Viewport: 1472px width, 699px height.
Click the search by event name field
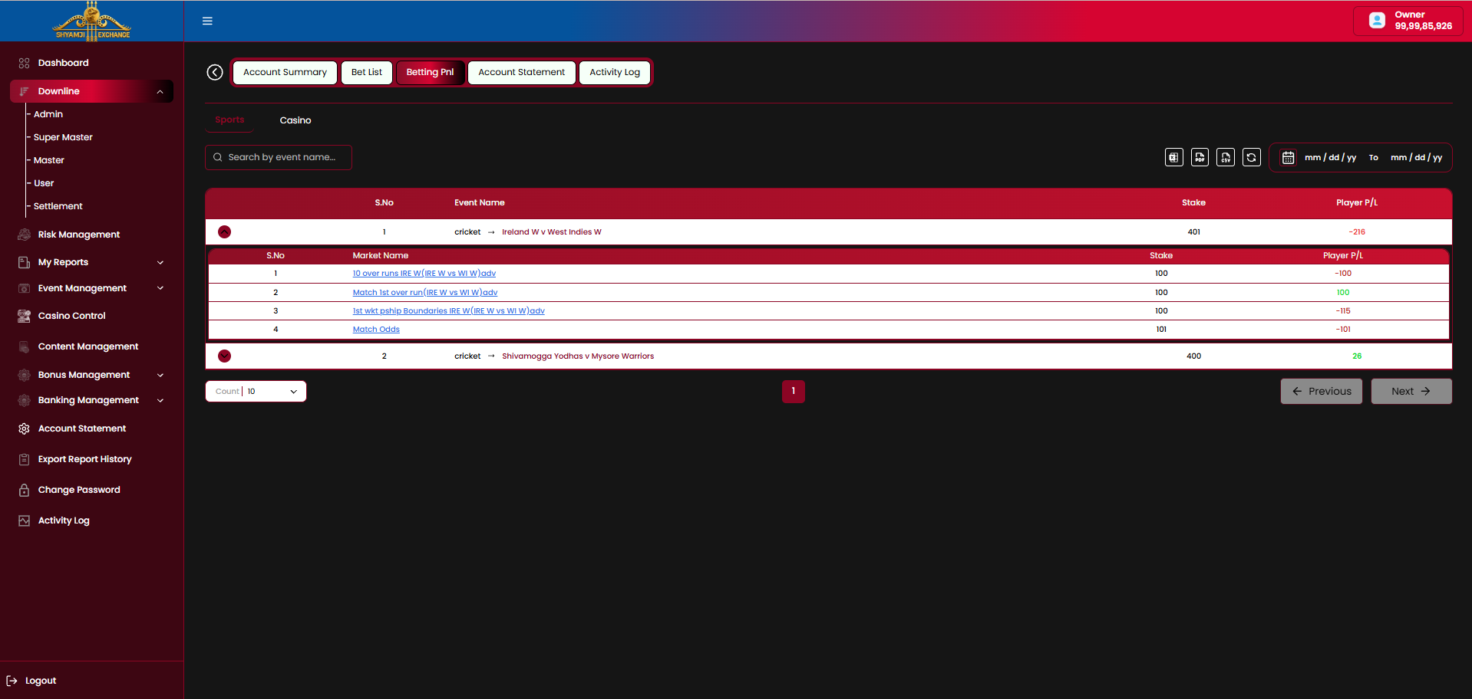point(279,157)
